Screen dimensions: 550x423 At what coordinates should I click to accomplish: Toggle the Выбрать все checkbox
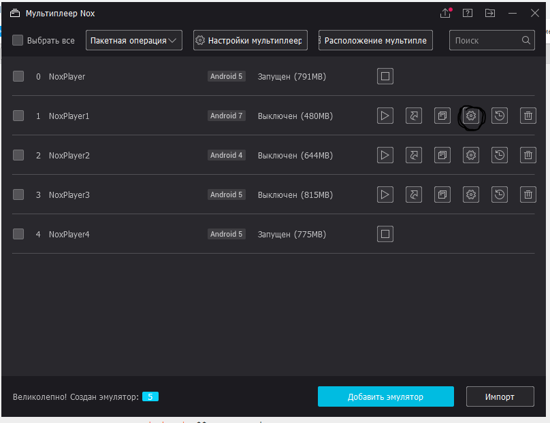pos(18,40)
